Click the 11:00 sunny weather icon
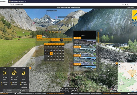The image size is (137, 95). coord(5,73)
